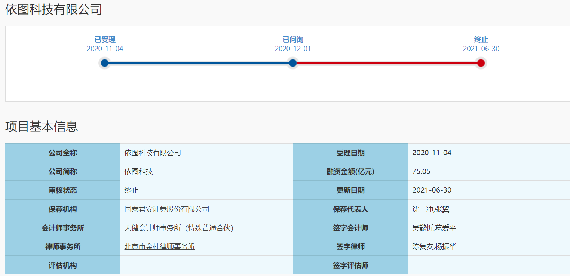
Task: Click the 已问询 stage label
Action: tap(293, 40)
